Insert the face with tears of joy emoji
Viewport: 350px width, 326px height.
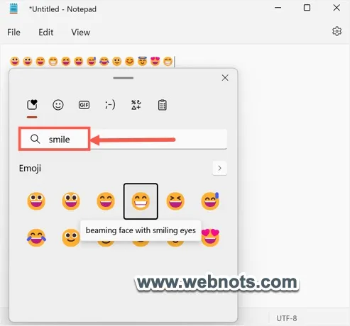coord(36,237)
